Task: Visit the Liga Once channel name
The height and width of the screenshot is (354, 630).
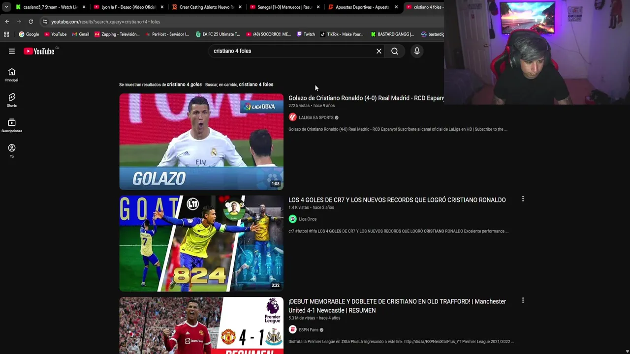Action: point(308,219)
